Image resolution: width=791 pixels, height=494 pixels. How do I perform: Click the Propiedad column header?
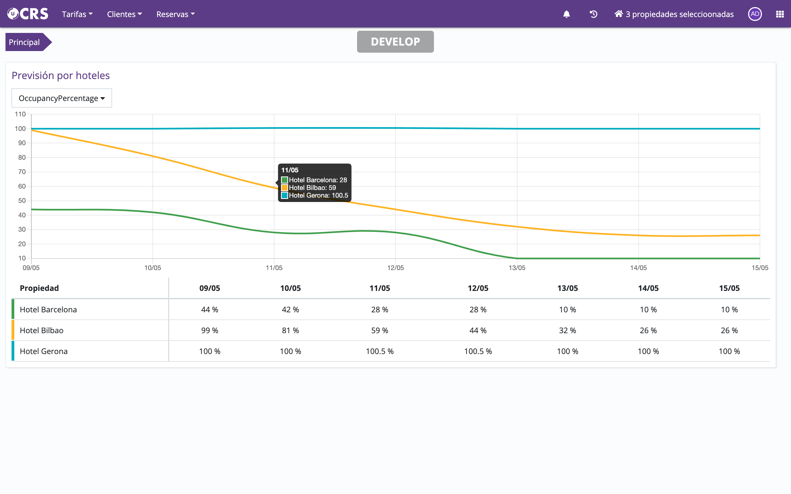coord(39,288)
